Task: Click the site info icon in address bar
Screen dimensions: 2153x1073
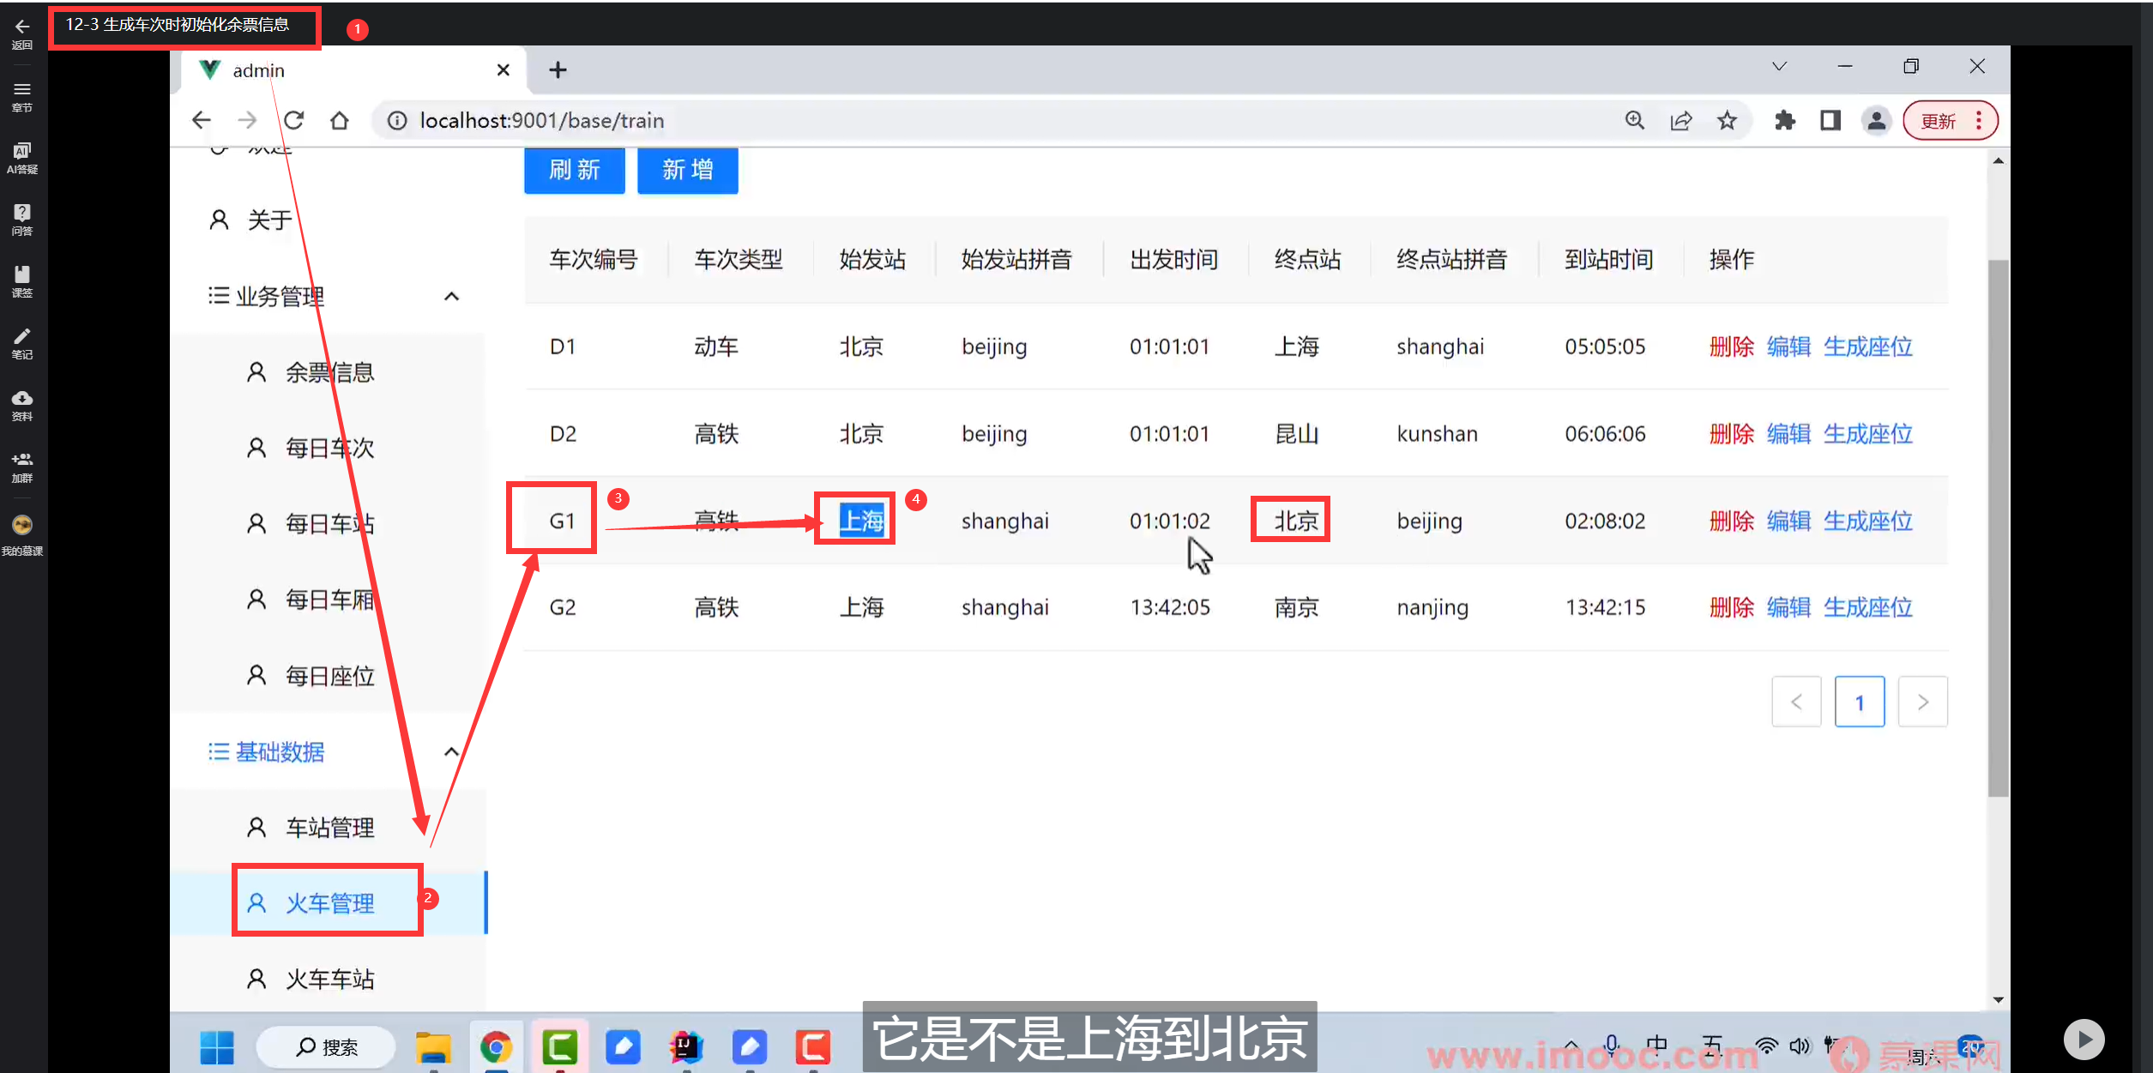Action: [397, 120]
